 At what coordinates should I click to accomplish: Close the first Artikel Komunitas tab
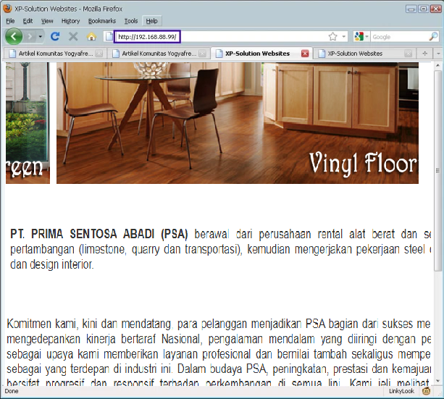(99, 54)
